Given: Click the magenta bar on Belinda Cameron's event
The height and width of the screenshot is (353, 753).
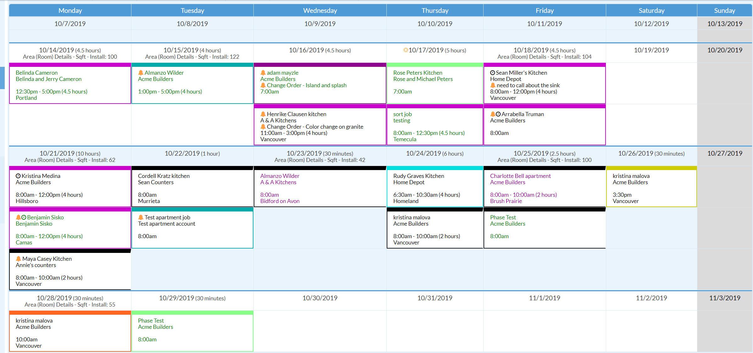Looking at the screenshot, I should click(70, 65).
